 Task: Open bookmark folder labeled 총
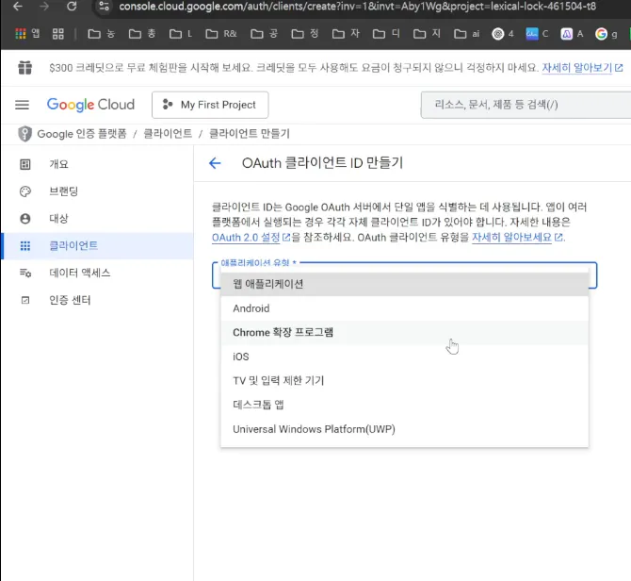point(142,34)
